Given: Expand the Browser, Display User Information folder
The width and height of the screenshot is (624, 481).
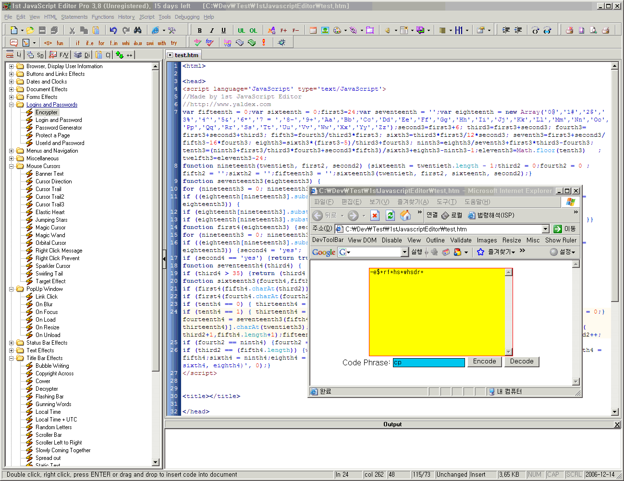Looking at the screenshot, I should point(12,66).
